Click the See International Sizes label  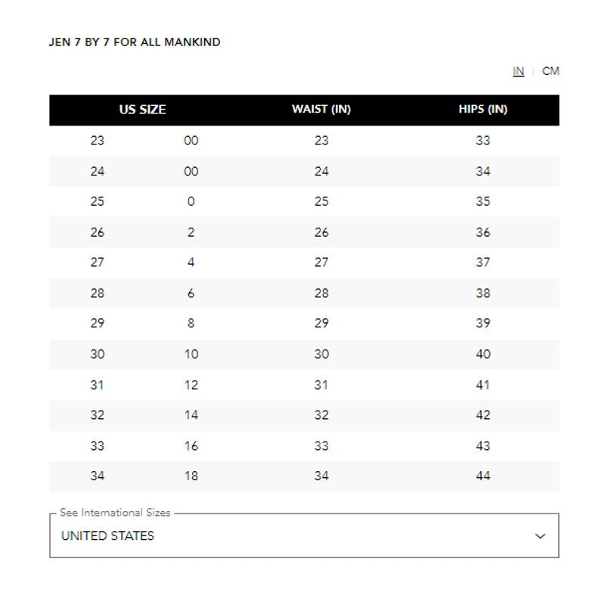(x=115, y=513)
